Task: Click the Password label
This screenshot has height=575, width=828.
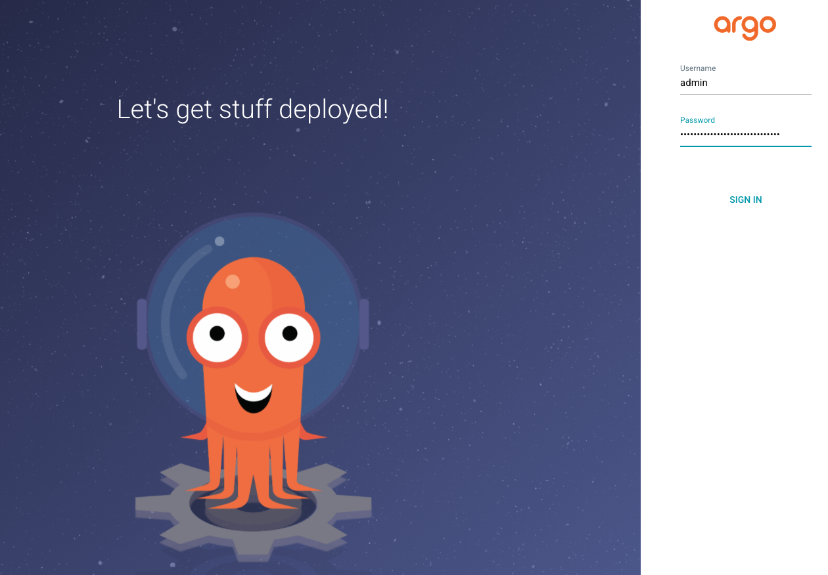Action: pos(697,120)
